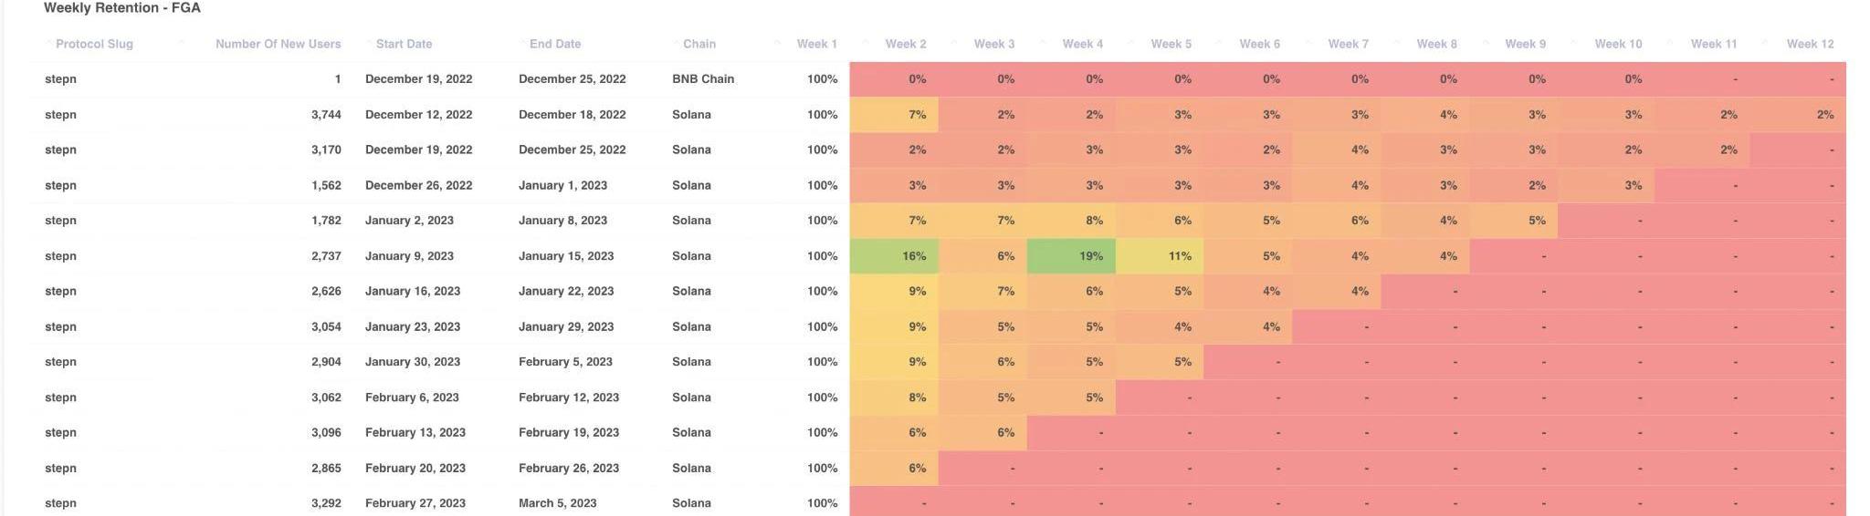Select the Week 12 column header
Screen dimensions: 1870x516
point(1810,44)
